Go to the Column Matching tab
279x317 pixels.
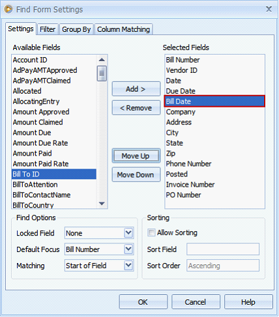pyautogui.click(x=123, y=29)
